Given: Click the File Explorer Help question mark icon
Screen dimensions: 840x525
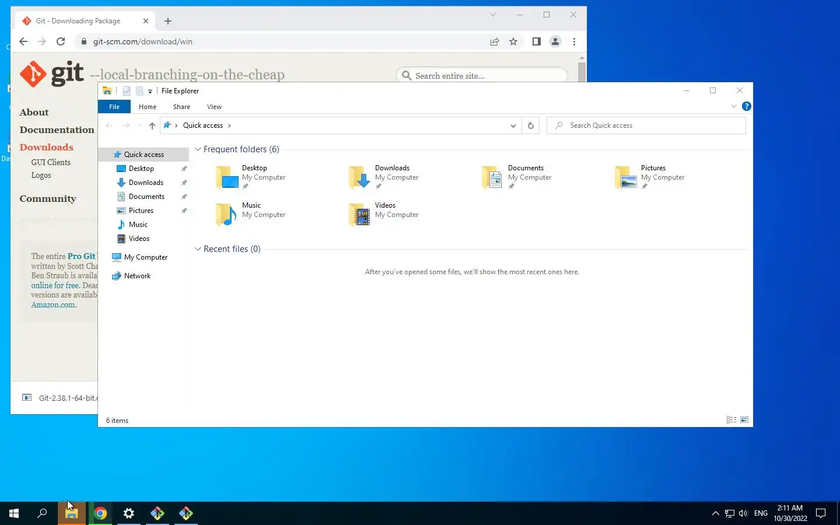Looking at the screenshot, I should coord(746,106).
